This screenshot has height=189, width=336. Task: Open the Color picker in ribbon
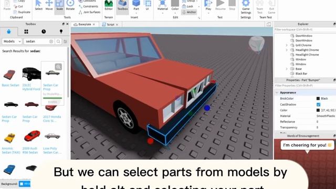175,6
